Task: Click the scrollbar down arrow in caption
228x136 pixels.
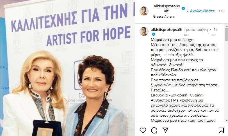Action: 226,120
